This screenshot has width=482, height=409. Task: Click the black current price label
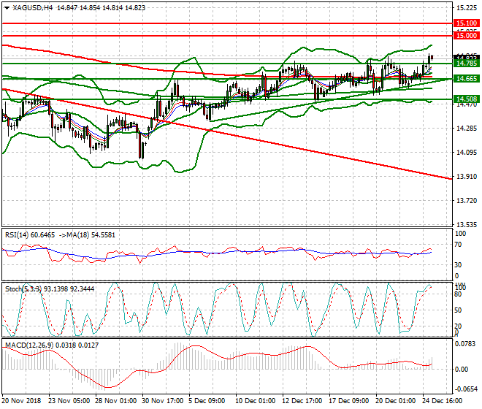coord(467,57)
